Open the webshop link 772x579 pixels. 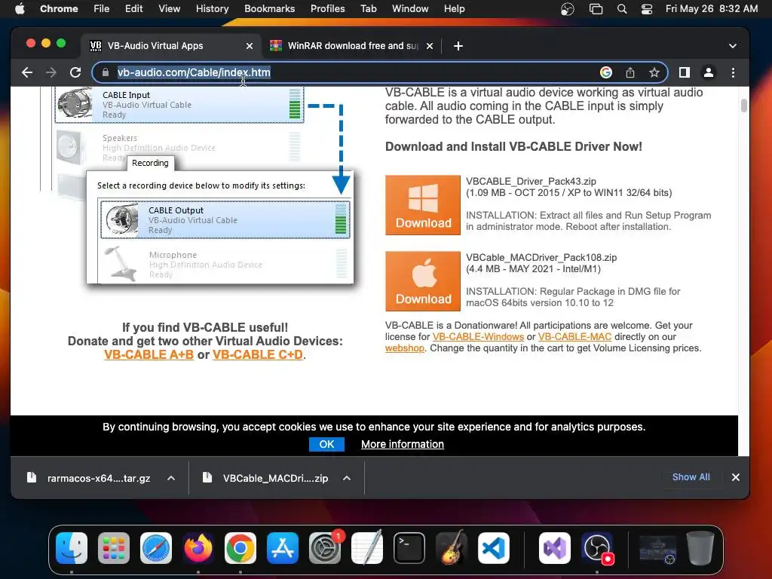click(x=405, y=348)
